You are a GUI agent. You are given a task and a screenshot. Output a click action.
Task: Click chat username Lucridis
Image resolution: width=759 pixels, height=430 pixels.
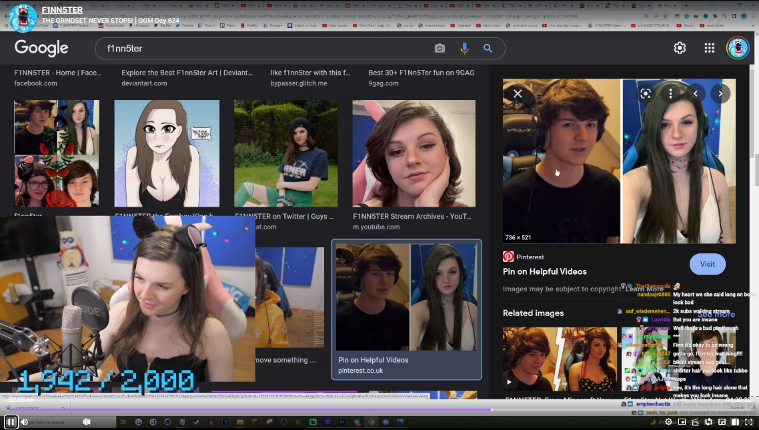click(661, 320)
